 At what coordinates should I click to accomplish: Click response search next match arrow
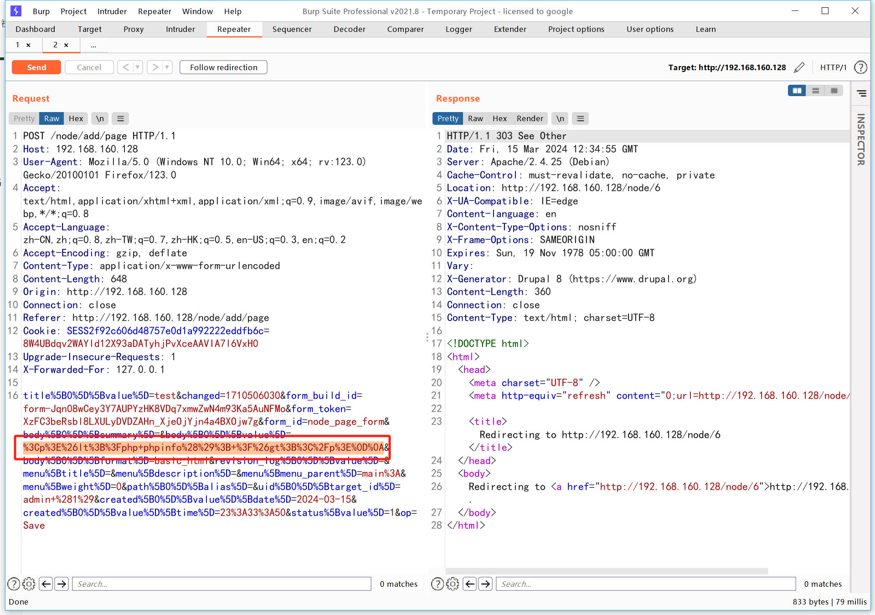pos(486,584)
